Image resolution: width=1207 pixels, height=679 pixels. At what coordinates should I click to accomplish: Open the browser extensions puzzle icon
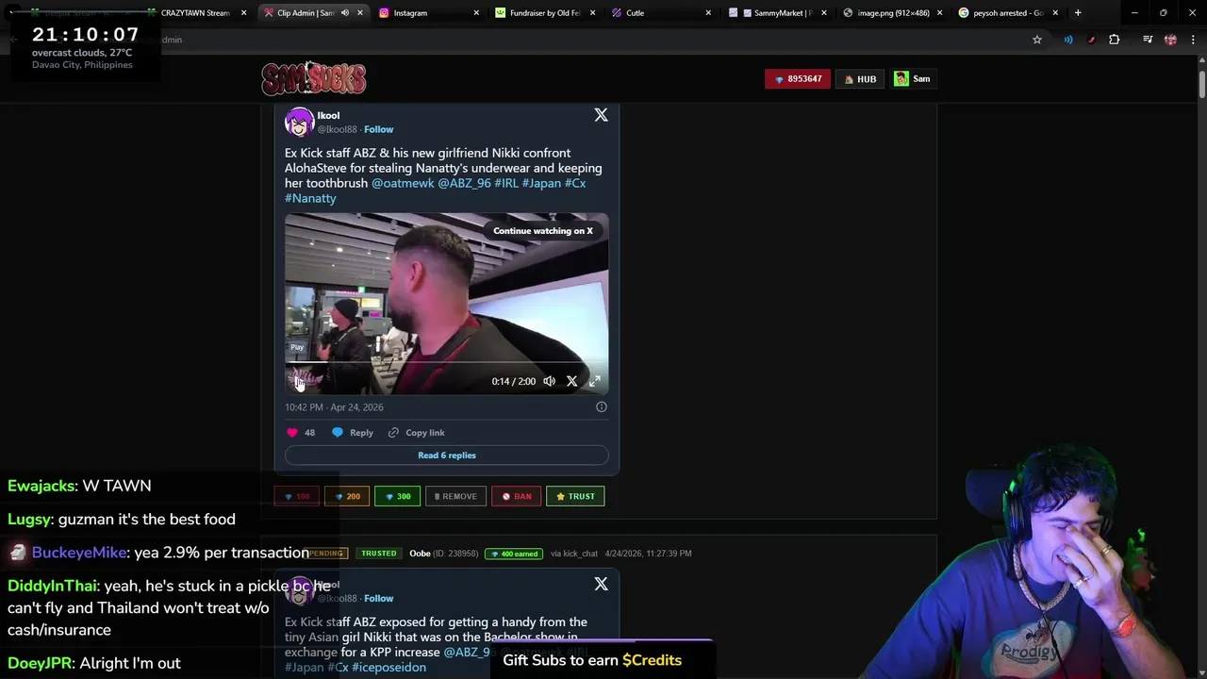1115,40
